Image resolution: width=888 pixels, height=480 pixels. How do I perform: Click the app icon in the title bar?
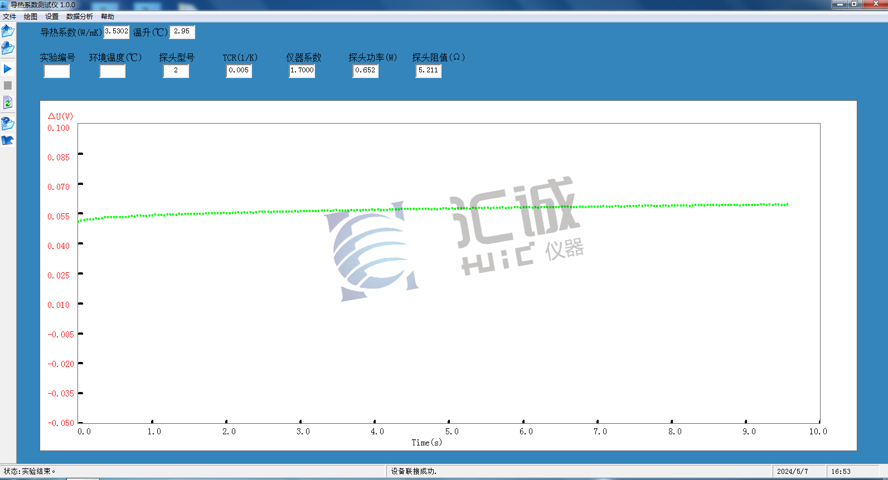point(4,5)
